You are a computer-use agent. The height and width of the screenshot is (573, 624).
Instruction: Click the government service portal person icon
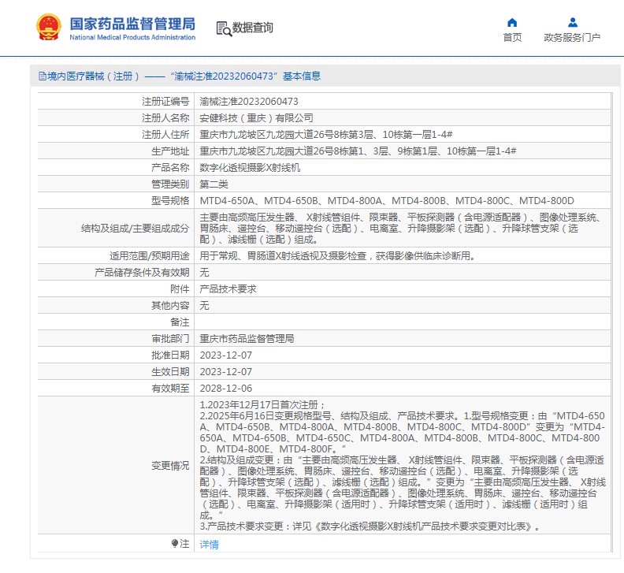click(572, 22)
